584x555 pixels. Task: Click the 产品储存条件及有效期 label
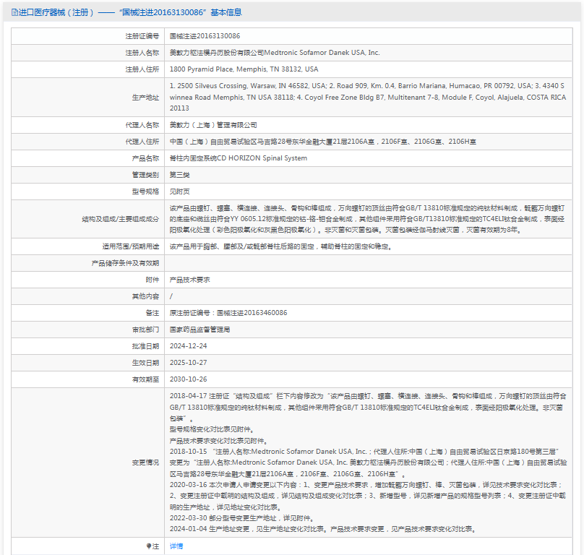126,263
